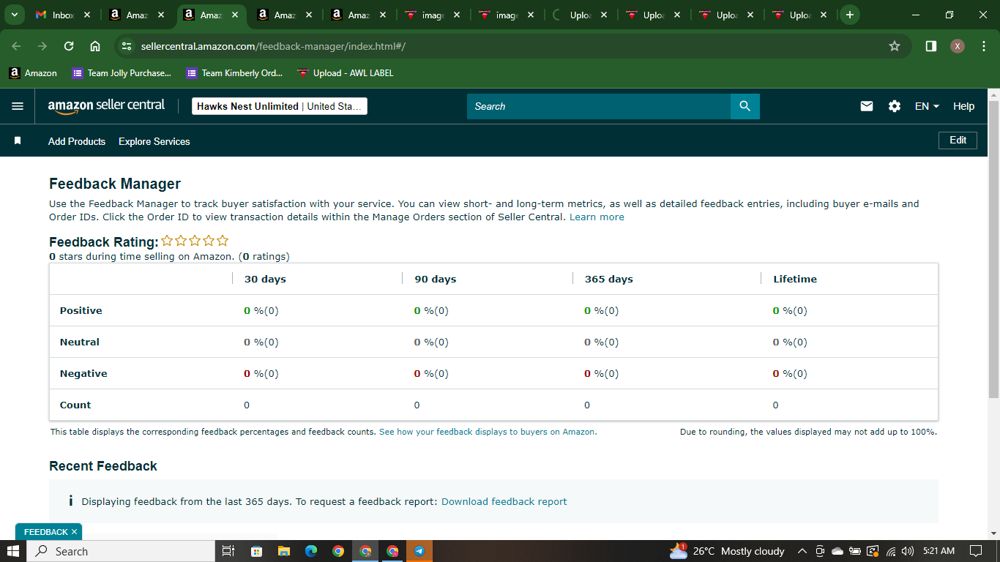Open Upload - AWL LABEL bookmark
The image size is (1000, 562).
[346, 73]
